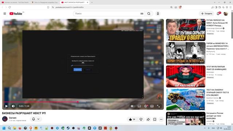Open Ситуация в России video title
The image size is (233, 131).
(x=215, y=116)
